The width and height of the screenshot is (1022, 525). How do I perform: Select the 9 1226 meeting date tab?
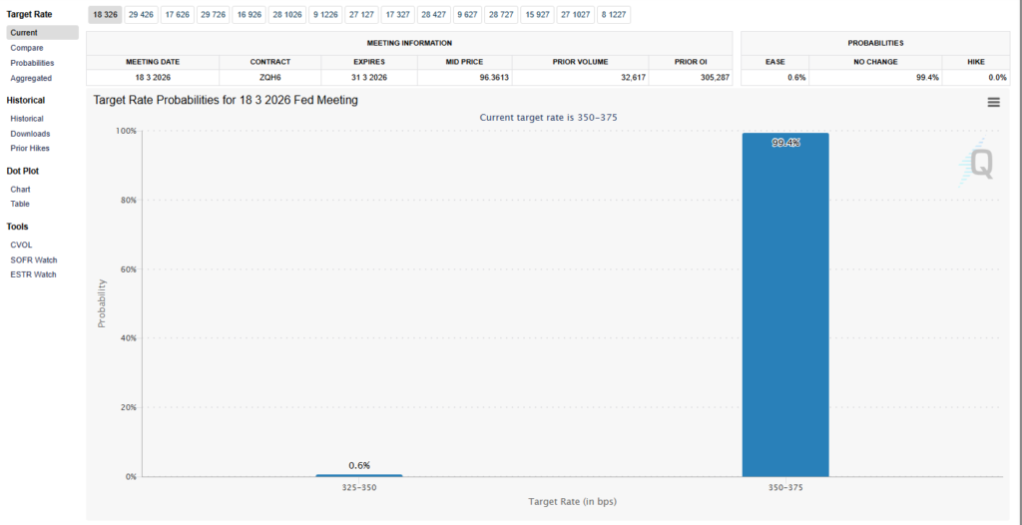325,15
